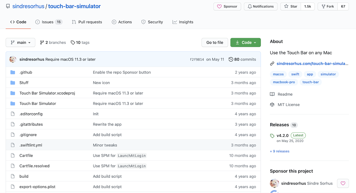Click the .gitignore file icon
Screen dimensions: 356x193
(13, 135)
